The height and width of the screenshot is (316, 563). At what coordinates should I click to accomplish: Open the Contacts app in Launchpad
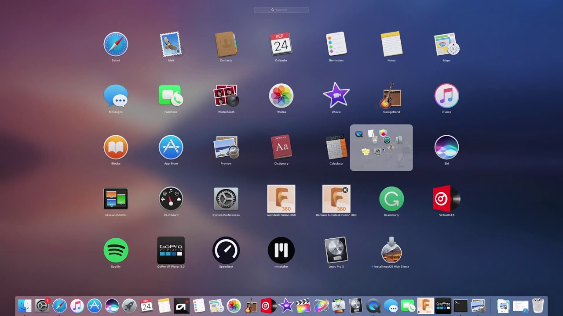(x=226, y=44)
